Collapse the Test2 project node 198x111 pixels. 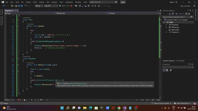tap(164, 22)
